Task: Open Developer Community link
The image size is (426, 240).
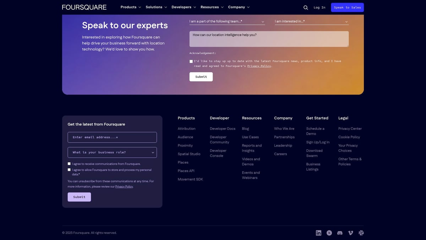Action: [x=219, y=140]
